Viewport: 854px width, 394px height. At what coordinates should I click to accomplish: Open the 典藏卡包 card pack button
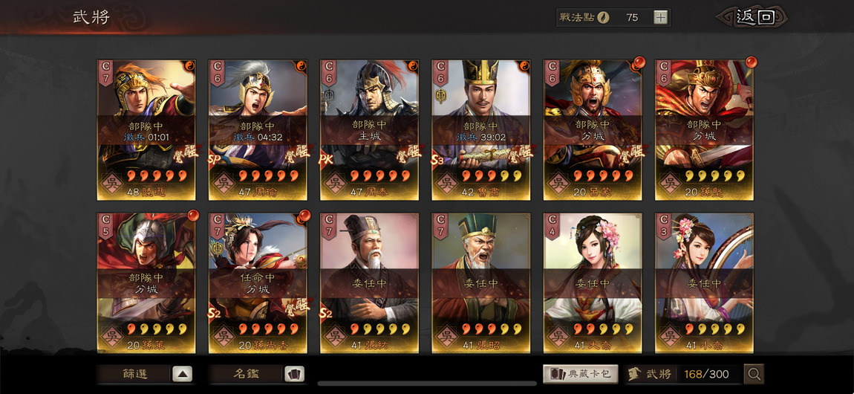click(x=581, y=374)
